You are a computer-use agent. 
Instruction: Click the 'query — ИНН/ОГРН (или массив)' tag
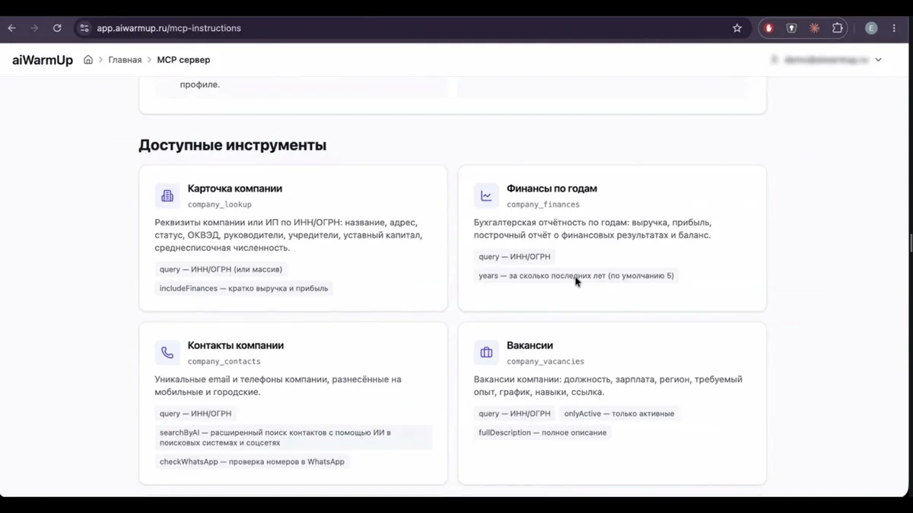[221, 269]
